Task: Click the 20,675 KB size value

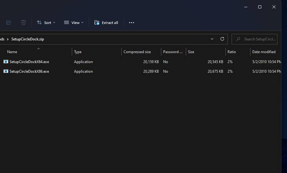Action: [215, 72]
